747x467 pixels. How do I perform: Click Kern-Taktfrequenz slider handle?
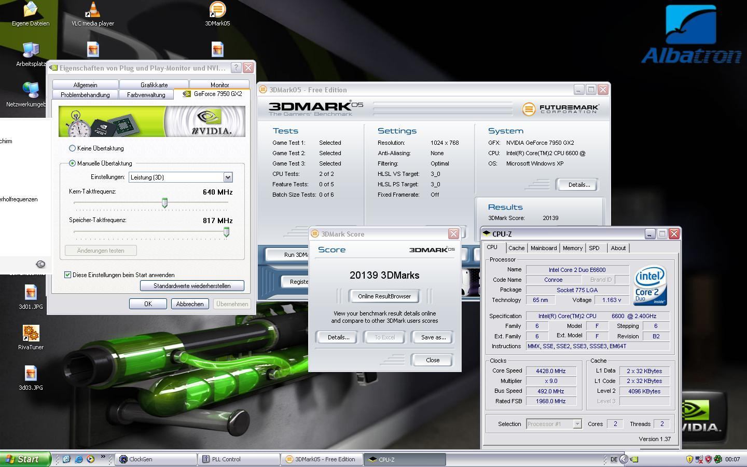[x=164, y=203]
